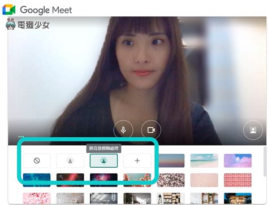268x205 pixels.
Task: Pick the red dotted grid pattern background
Action: 237,180
